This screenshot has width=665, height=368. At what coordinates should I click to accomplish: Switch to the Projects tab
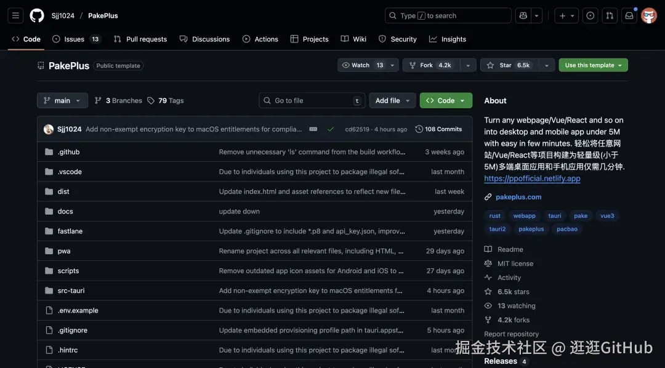309,39
